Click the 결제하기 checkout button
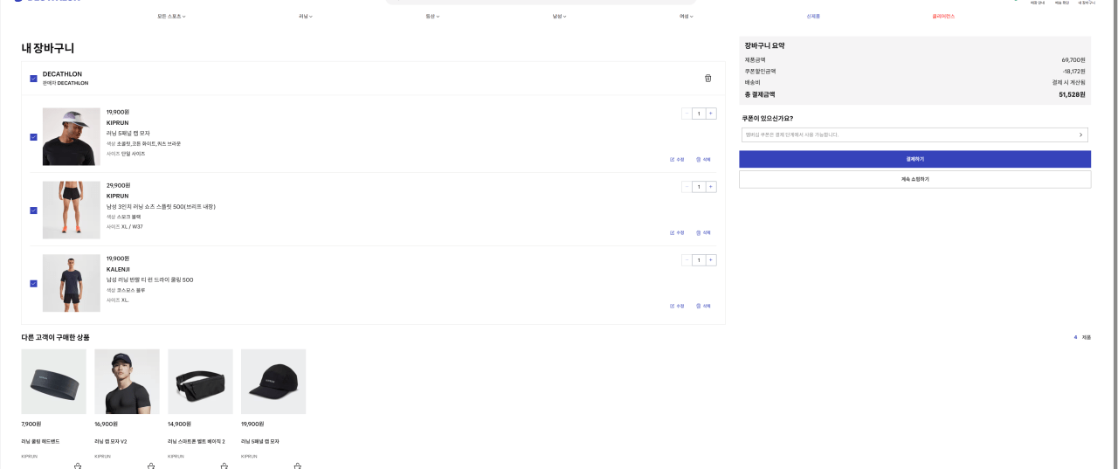 coord(914,159)
